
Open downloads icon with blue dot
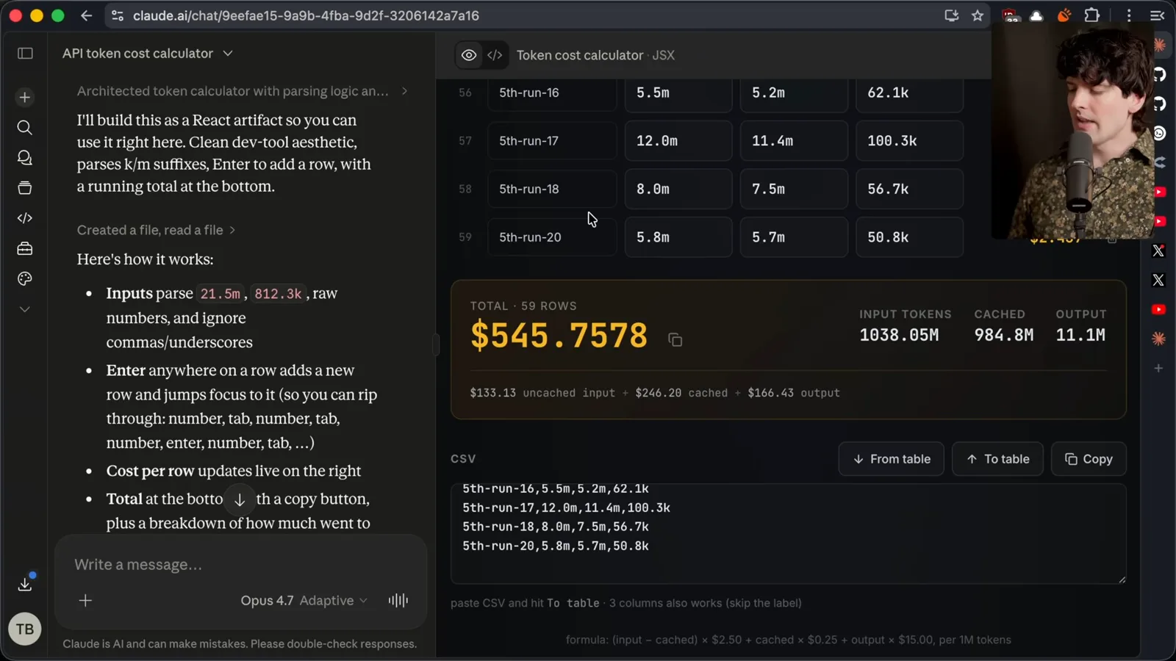point(25,584)
